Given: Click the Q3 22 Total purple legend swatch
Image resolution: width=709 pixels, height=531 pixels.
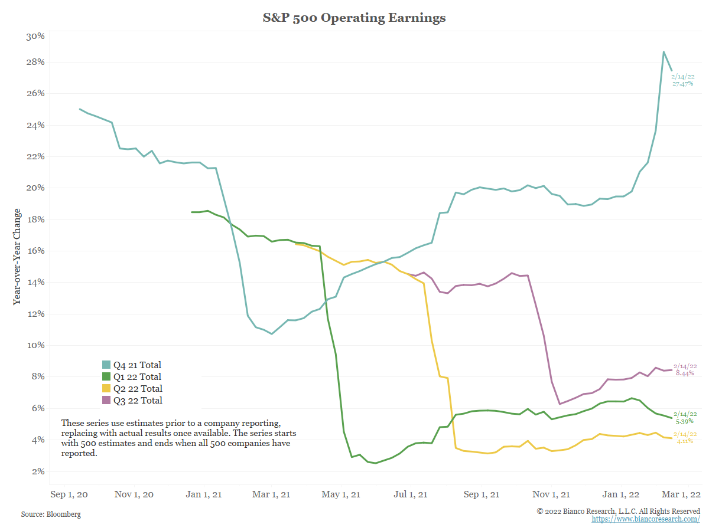Looking at the screenshot, I should [106, 401].
